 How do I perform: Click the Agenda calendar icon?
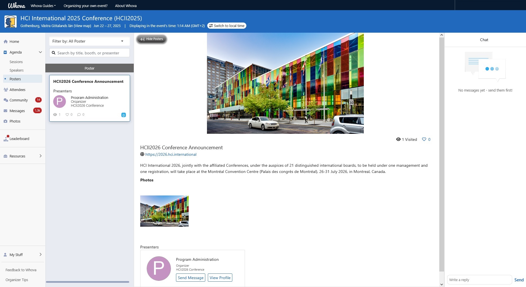pos(5,52)
